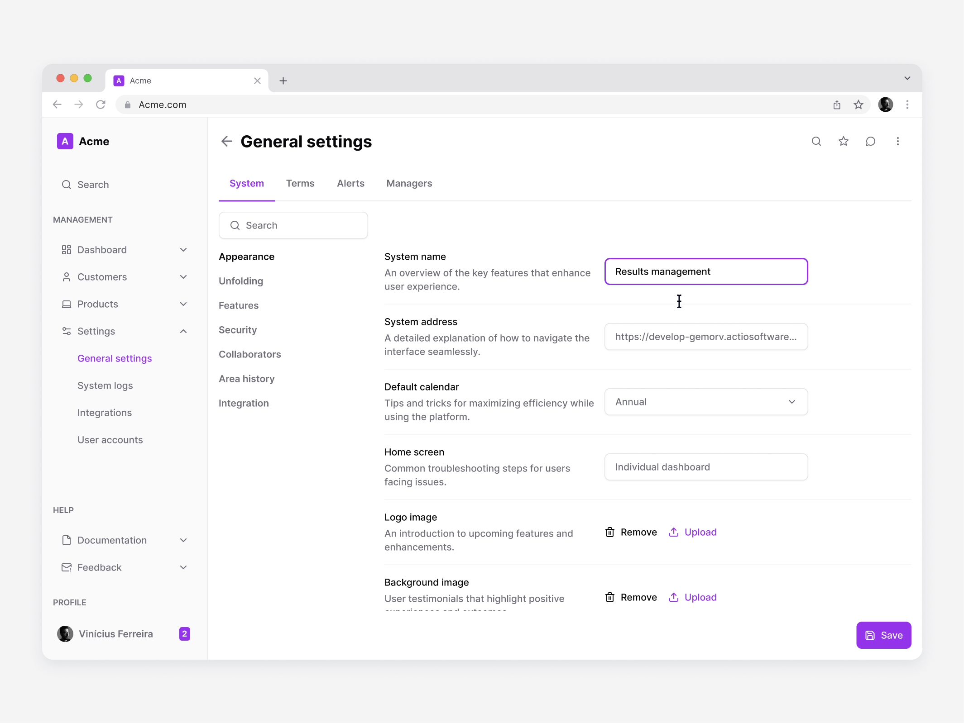
Task: Click the System address URL field
Action: [x=706, y=337]
